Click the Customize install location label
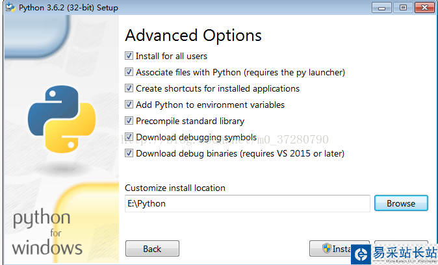The width and height of the screenshot is (438, 265). click(175, 188)
